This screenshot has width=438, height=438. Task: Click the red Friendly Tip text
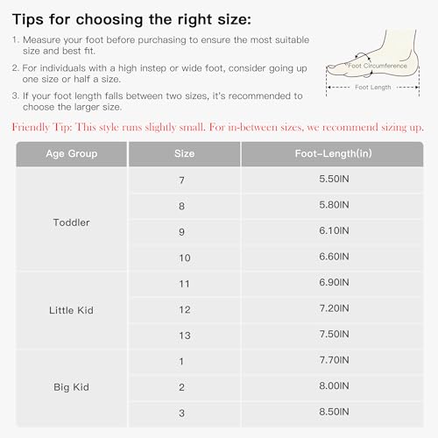click(x=218, y=127)
